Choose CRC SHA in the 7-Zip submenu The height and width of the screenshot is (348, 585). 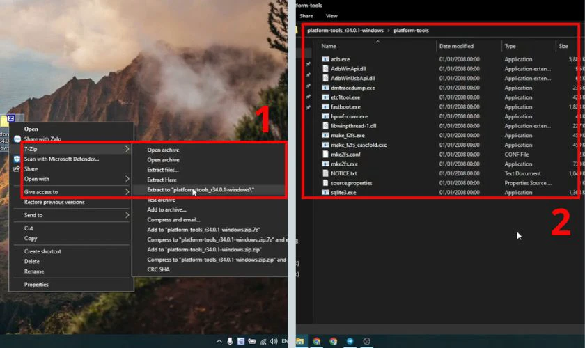[x=158, y=269]
